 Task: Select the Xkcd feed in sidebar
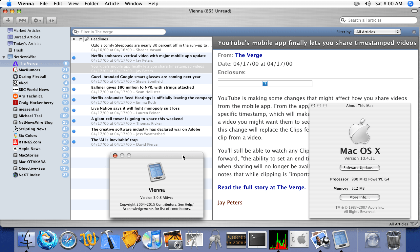(x=23, y=83)
